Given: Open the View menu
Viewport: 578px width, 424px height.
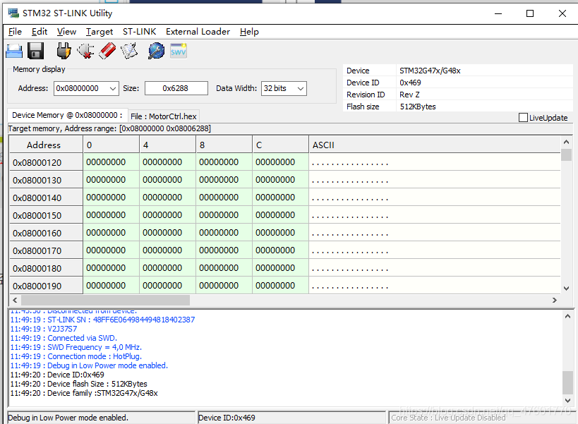Looking at the screenshot, I should tap(66, 32).
